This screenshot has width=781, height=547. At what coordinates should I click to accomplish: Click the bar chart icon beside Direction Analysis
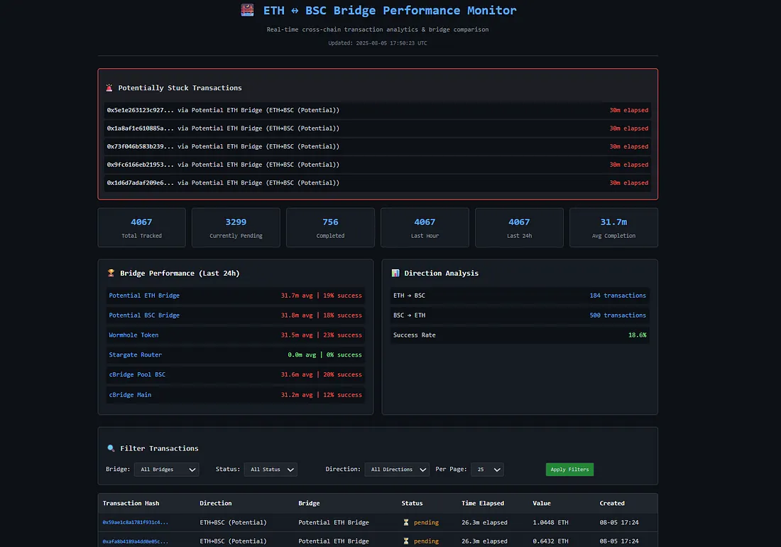[x=395, y=273]
